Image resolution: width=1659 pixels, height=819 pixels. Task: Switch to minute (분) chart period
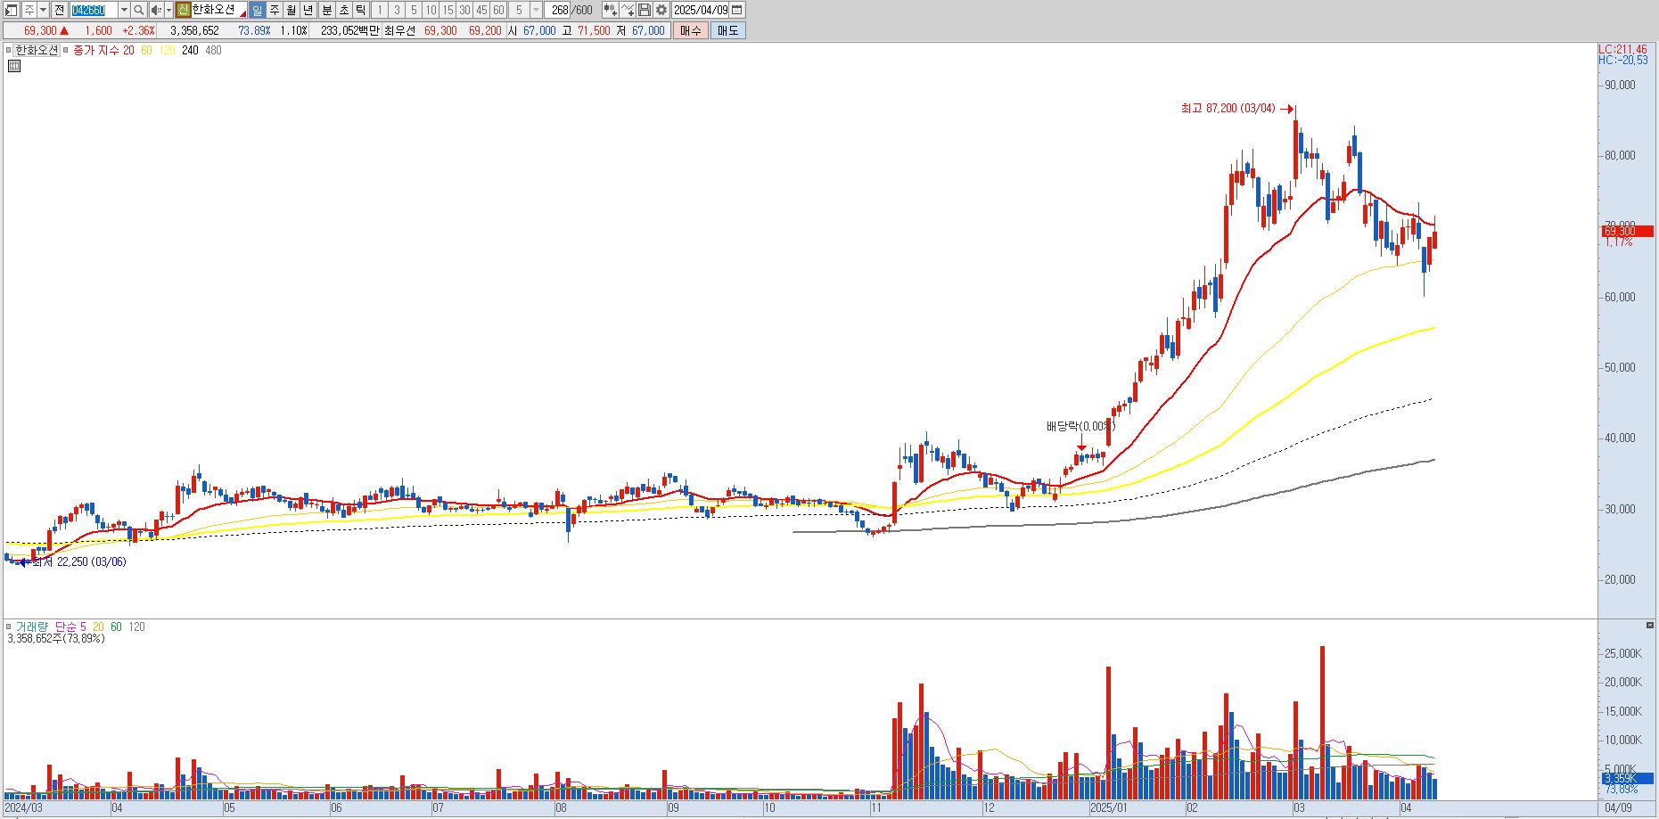[327, 10]
